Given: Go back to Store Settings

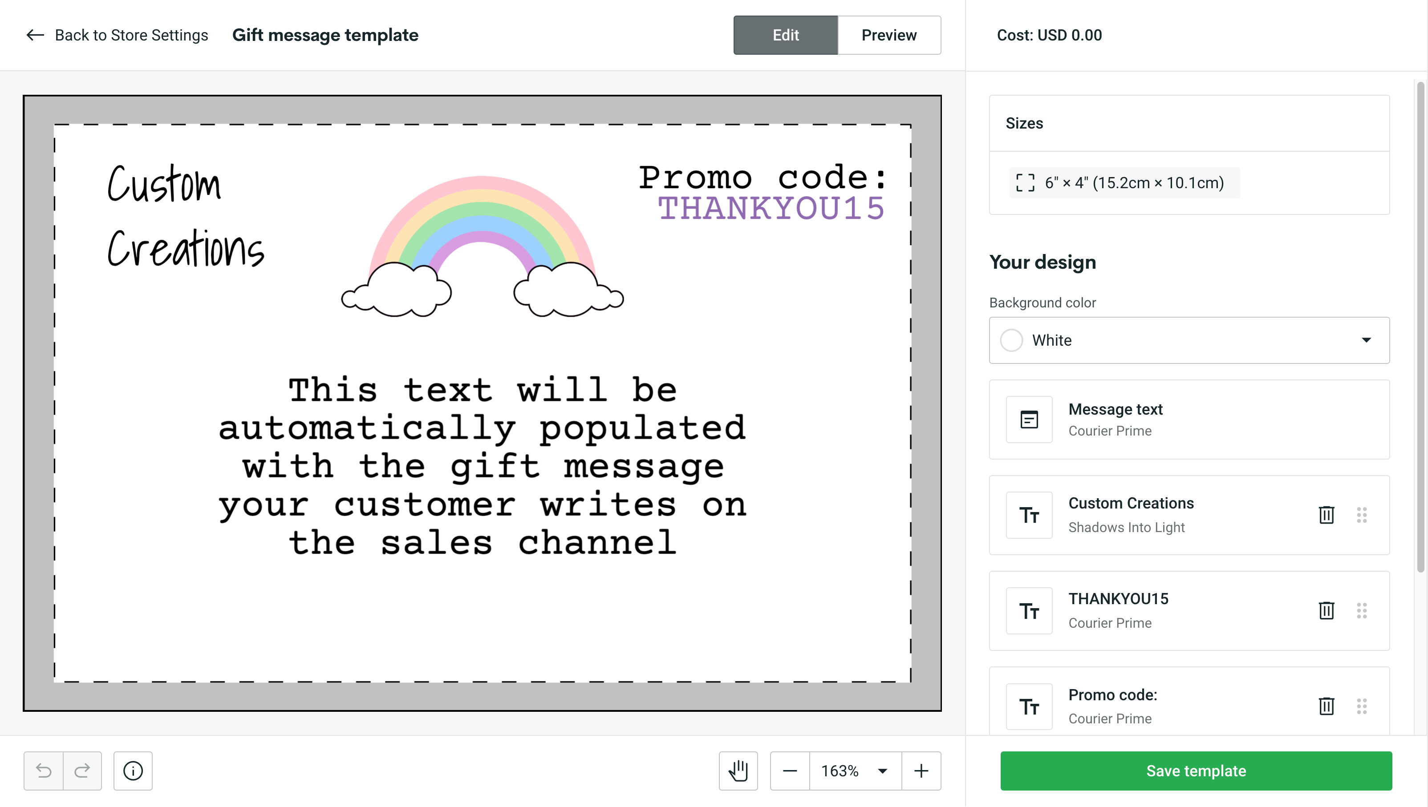Looking at the screenshot, I should coord(118,35).
